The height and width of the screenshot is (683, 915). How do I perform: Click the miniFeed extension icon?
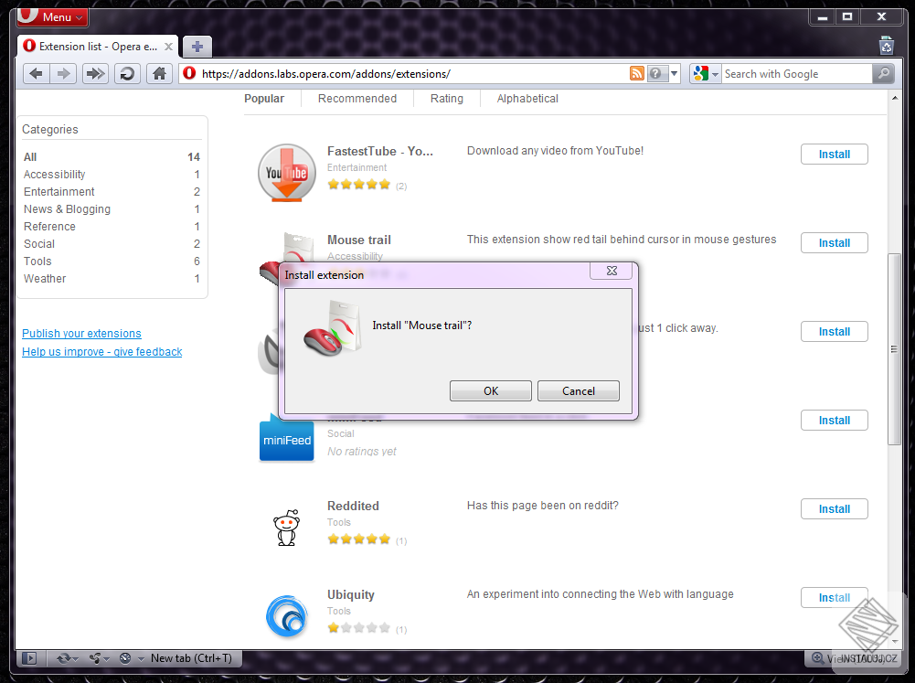click(x=286, y=437)
